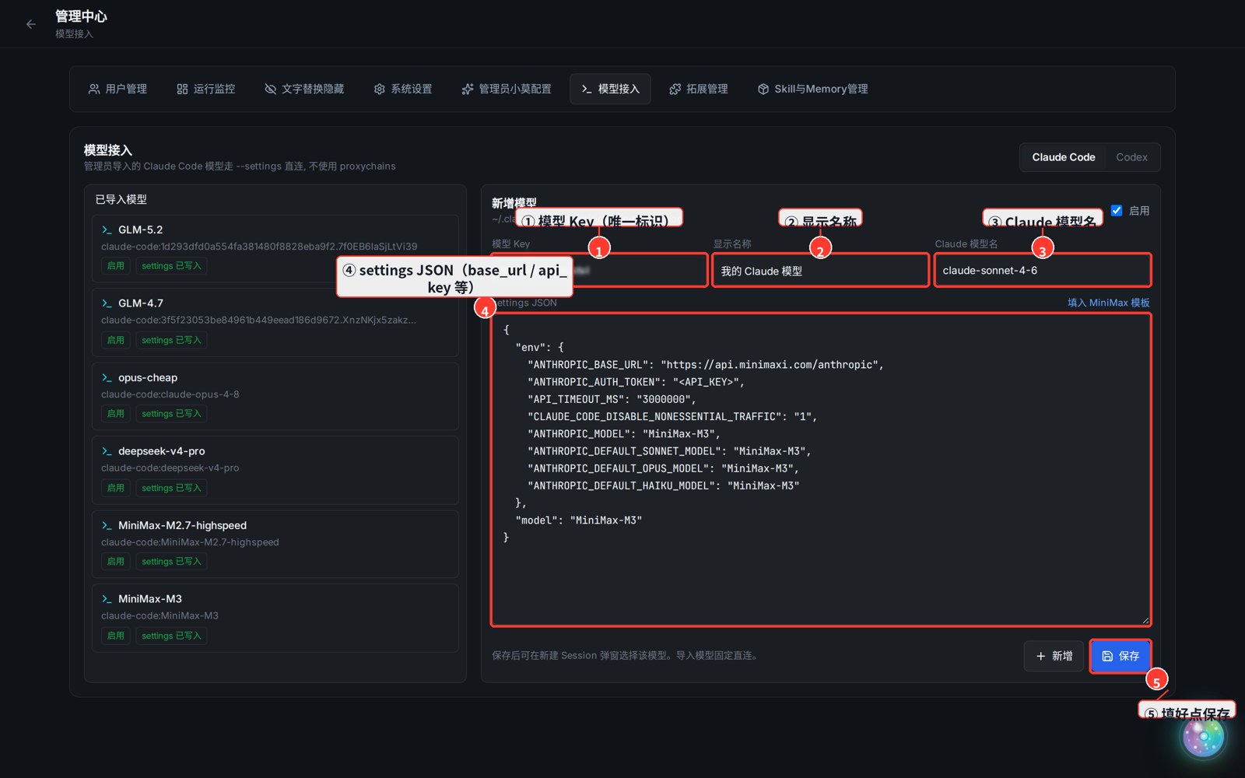1245x778 pixels.
Task: Open the 系统设置 tab
Action: (403, 89)
